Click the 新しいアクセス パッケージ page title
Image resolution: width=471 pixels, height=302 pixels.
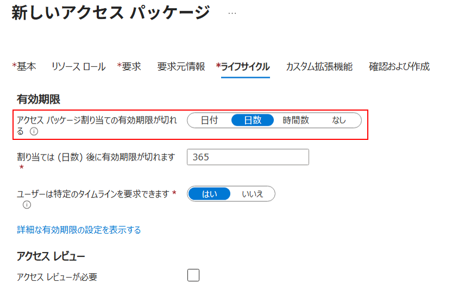pos(110,13)
